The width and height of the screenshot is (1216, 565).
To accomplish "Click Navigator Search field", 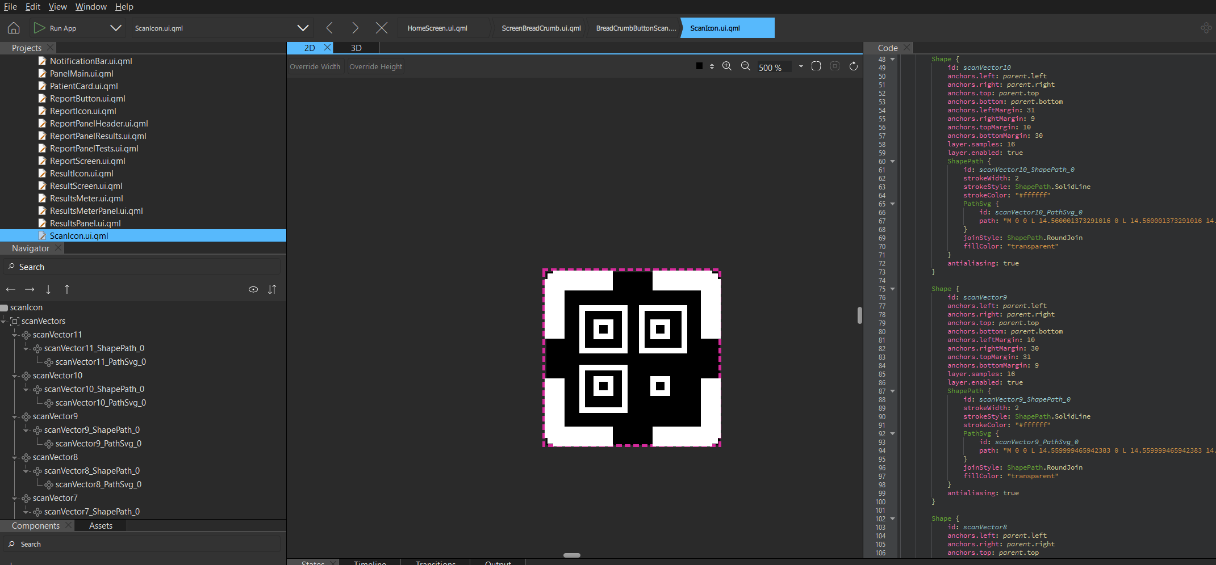I will pyautogui.click(x=142, y=267).
